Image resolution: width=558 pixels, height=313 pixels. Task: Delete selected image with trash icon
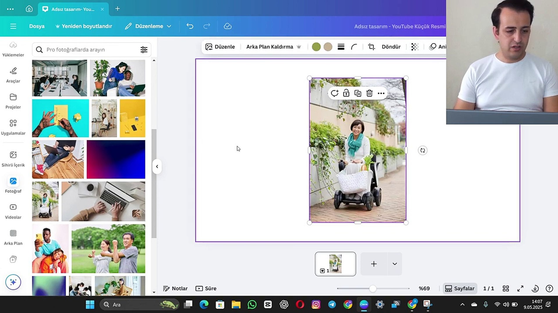pos(369,93)
